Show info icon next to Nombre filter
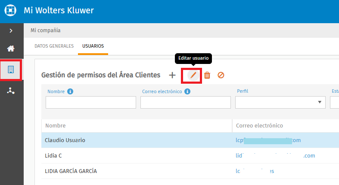The height and width of the screenshot is (185, 339). point(70,91)
